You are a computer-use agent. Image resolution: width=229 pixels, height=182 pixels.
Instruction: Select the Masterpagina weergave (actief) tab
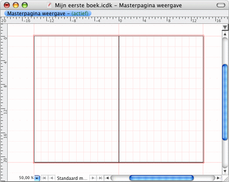pos(48,14)
